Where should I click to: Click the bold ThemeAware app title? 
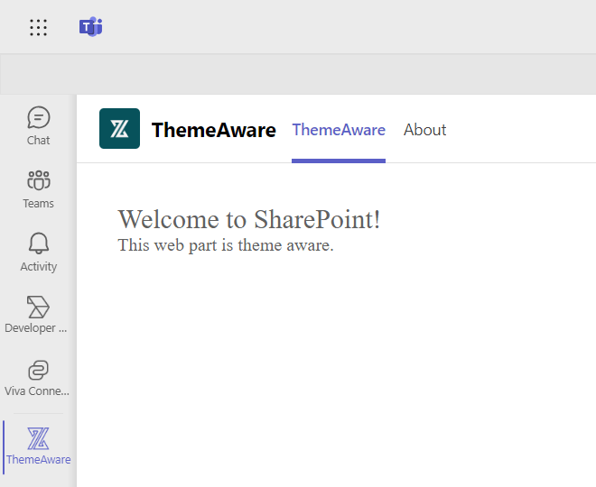coord(213,130)
